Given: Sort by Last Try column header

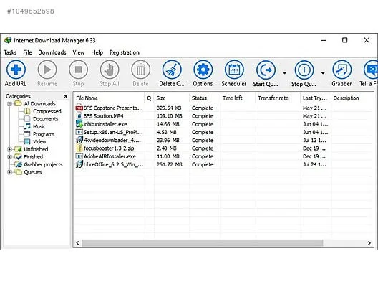Looking at the screenshot, I should 316,98.
